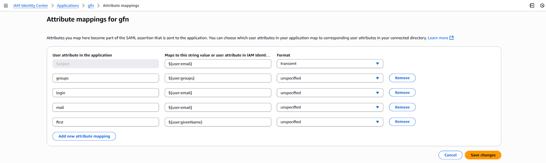Image resolution: width=546 pixels, height=163 pixels.
Task: Cancel the attribute mapping edits
Action: 450,155
